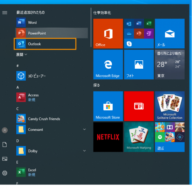Expand the Dolby folder chevron
This screenshot has height=190, width=192.
click(84, 151)
